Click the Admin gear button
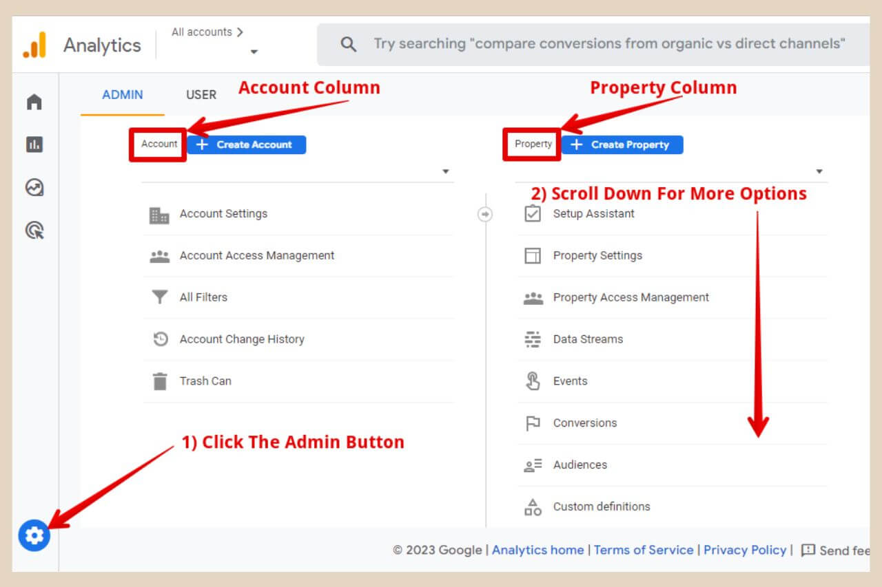Image resolution: width=882 pixels, height=587 pixels. (34, 536)
